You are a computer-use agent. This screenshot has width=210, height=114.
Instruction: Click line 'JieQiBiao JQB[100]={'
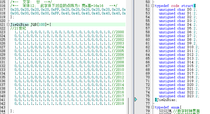[x=31, y=25]
